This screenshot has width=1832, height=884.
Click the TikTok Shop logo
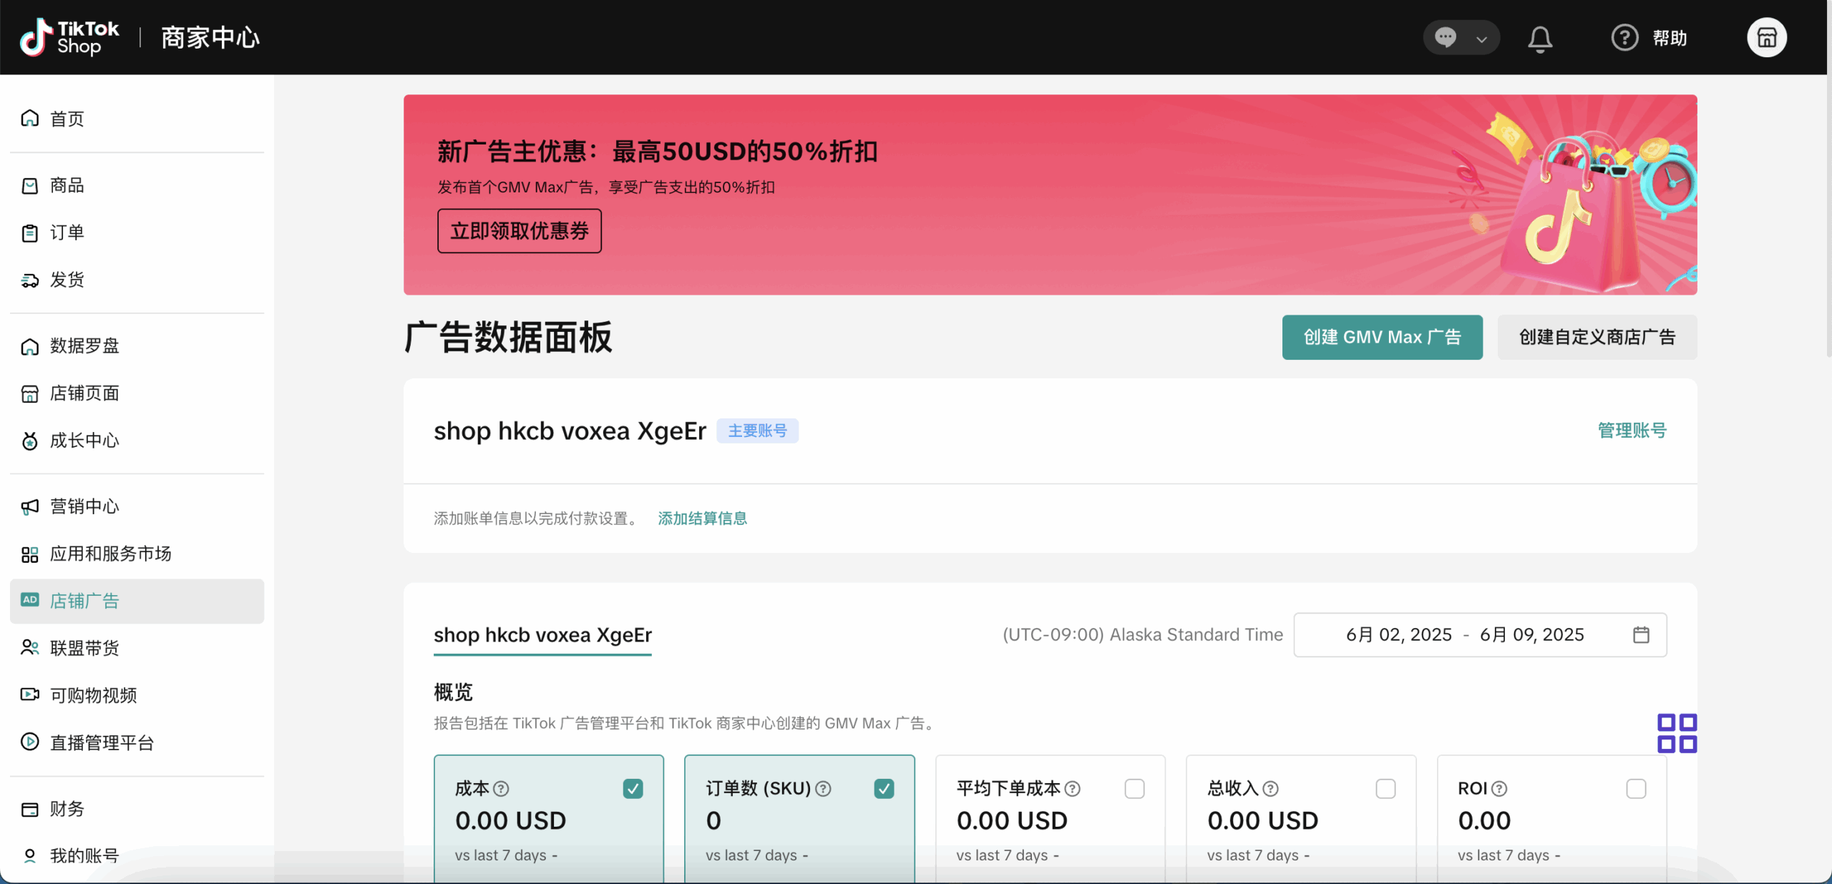tap(69, 37)
